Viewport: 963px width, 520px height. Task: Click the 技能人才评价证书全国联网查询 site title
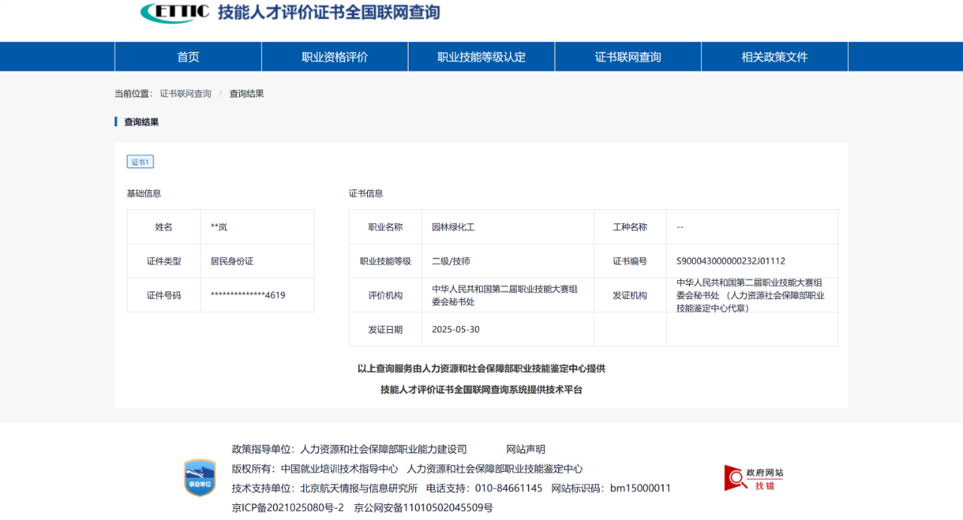(329, 12)
